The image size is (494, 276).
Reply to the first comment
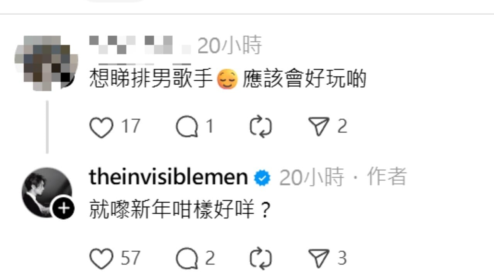(187, 127)
